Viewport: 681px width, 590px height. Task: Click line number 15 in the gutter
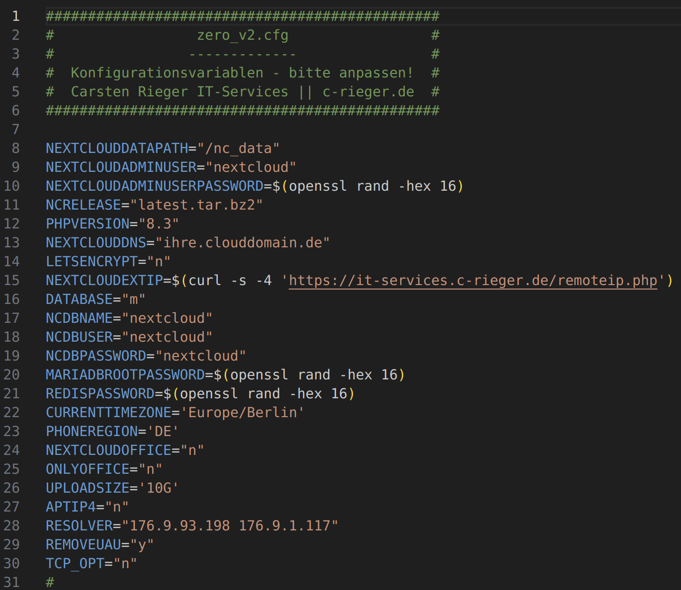tap(12, 281)
